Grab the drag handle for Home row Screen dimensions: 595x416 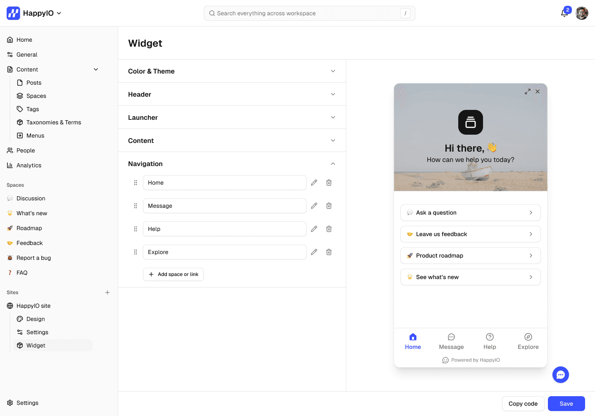(136, 183)
